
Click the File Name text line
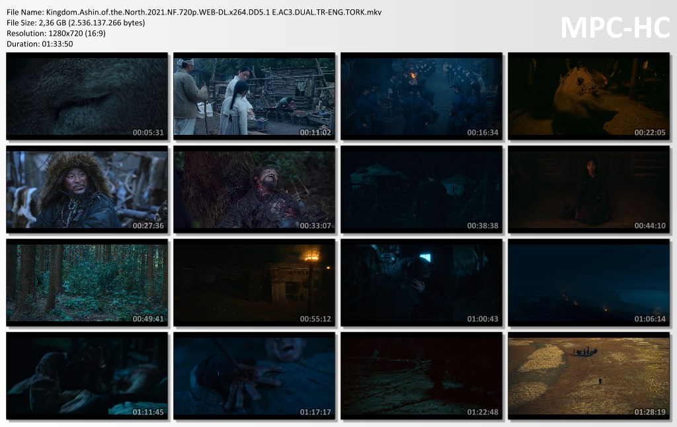tap(194, 13)
